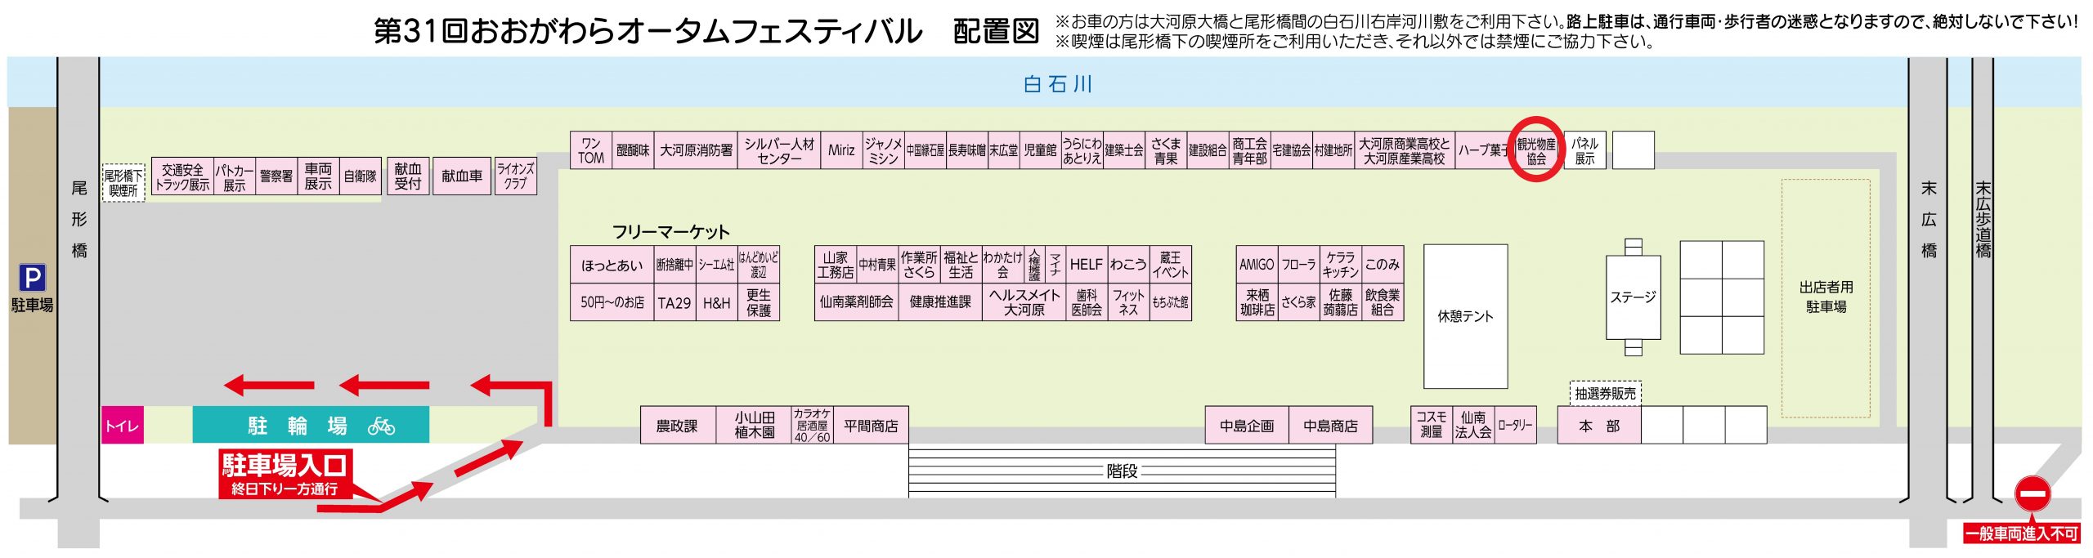Viewport: 2093px width, 558px height.
Task: Click the 末広橋 bridge label
Action: tap(1929, 219)
